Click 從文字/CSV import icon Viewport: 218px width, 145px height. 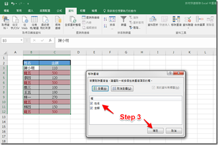pyautogui.click(x=15, y=22)
